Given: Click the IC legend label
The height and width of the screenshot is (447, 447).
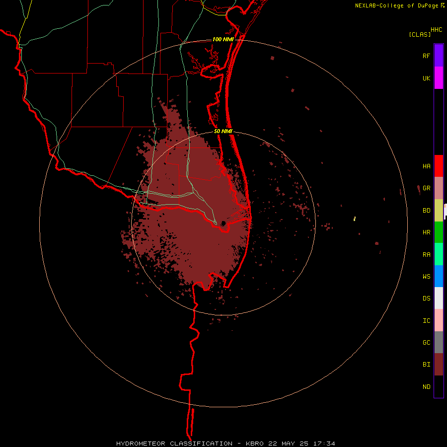Looking at the screenshot, I should click(x=426, y=321).
